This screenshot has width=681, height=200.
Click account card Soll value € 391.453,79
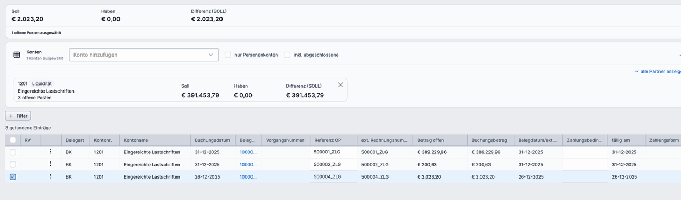[201, 95]
